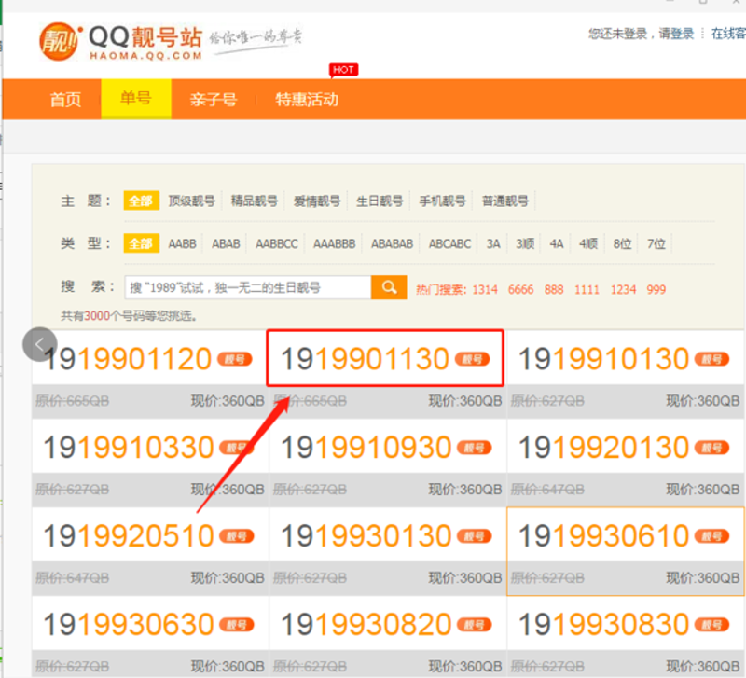Click hot search term 1314
Screen dimensions: 746x678
(x=485, y=289)
